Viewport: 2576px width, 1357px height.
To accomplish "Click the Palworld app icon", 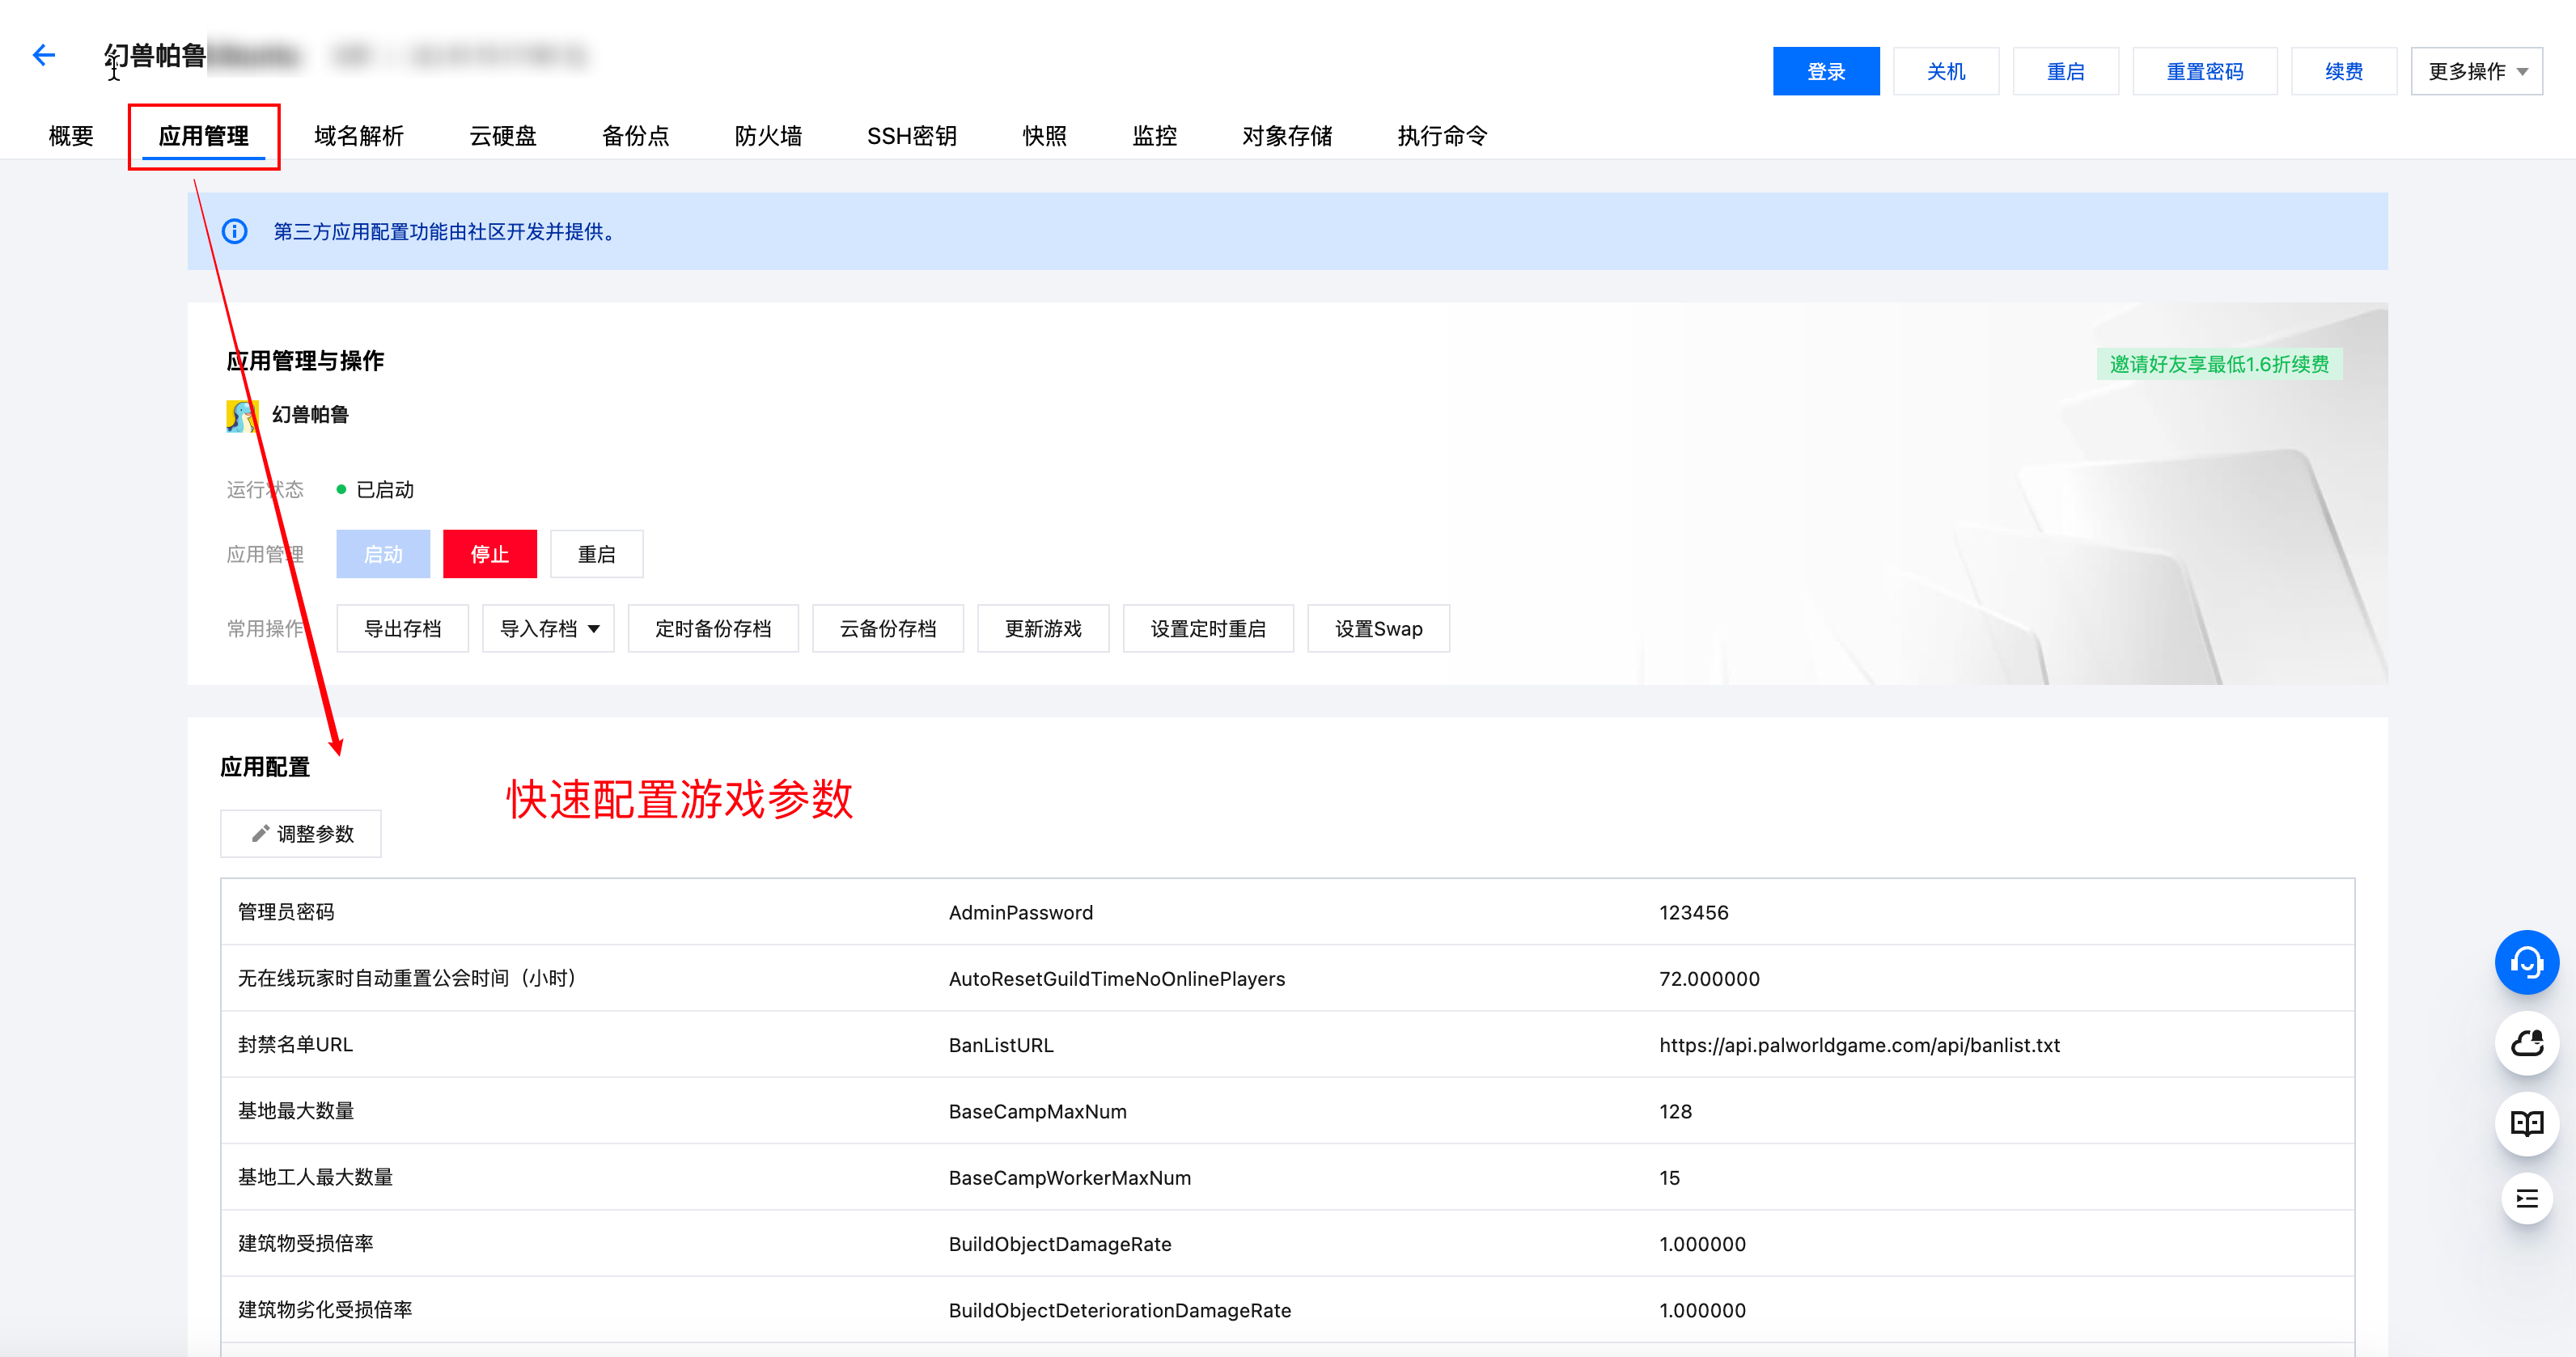I will point(241,415).
